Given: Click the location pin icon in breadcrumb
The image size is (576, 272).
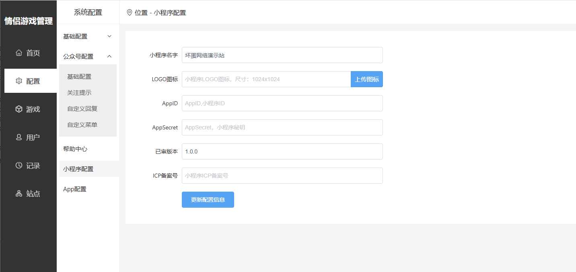Looking at the screenshot, I should coord(130,12).
